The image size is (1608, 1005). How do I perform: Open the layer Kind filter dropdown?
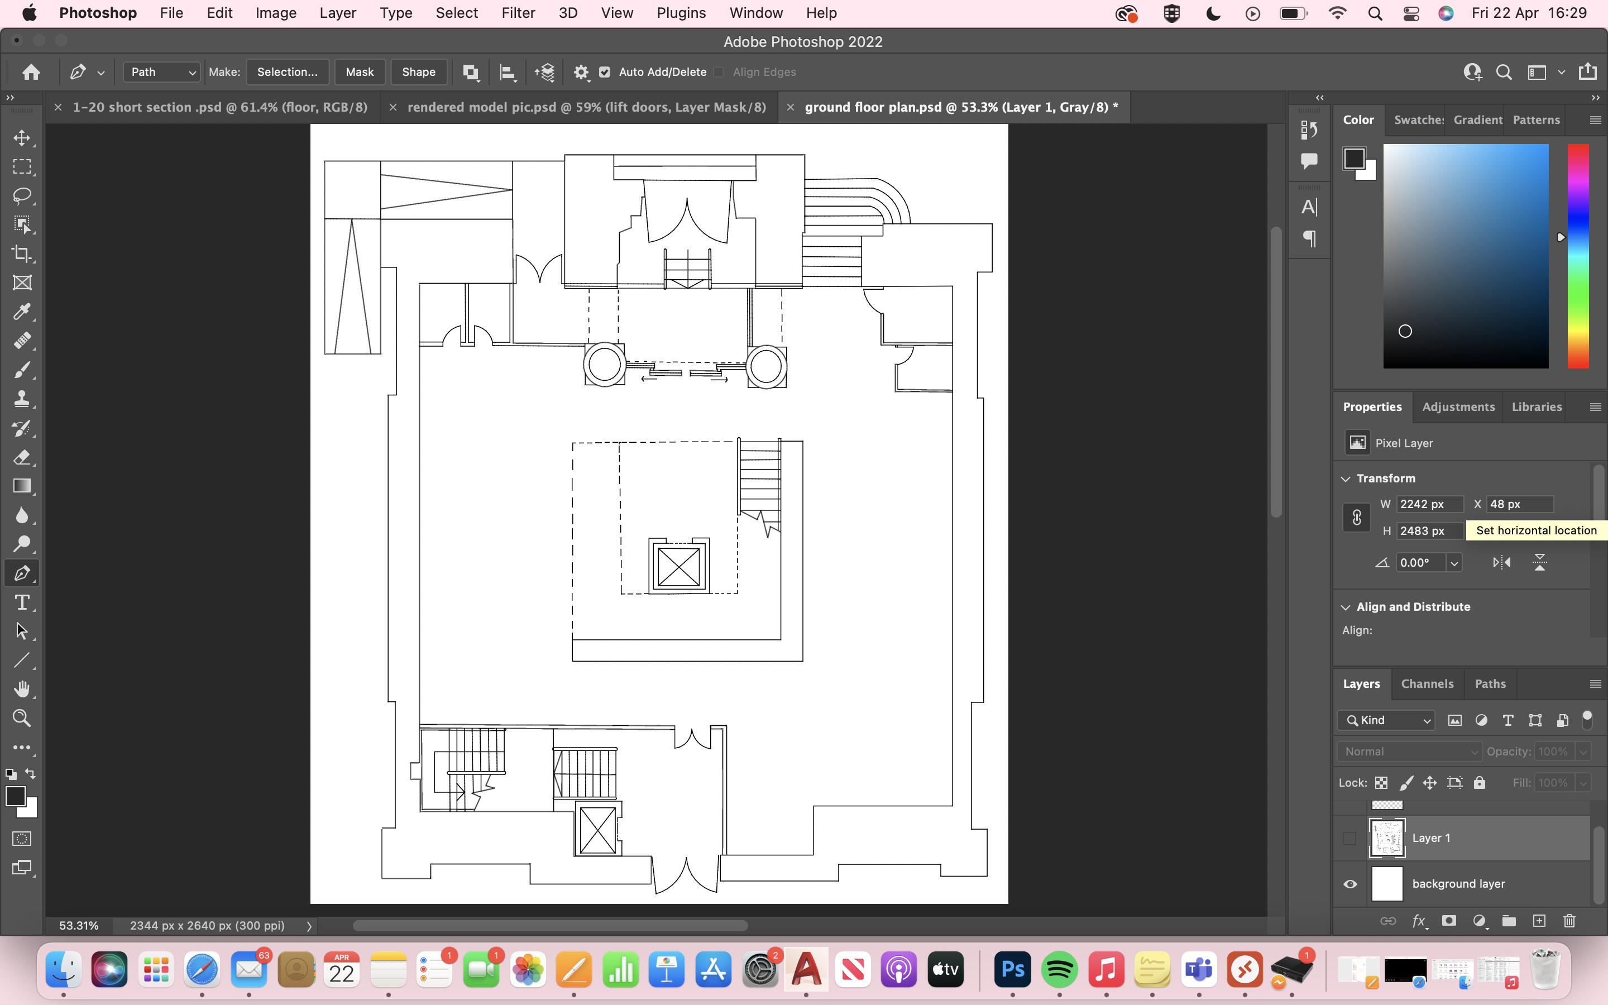(x=1386, y=720)
